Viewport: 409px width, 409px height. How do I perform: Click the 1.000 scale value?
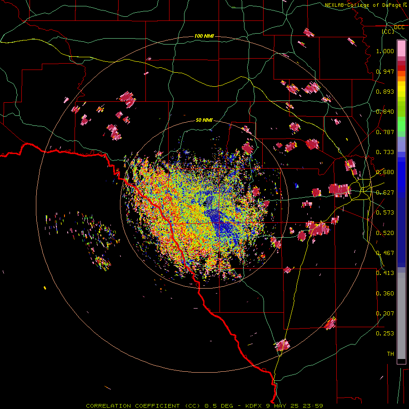pos(385,51)
